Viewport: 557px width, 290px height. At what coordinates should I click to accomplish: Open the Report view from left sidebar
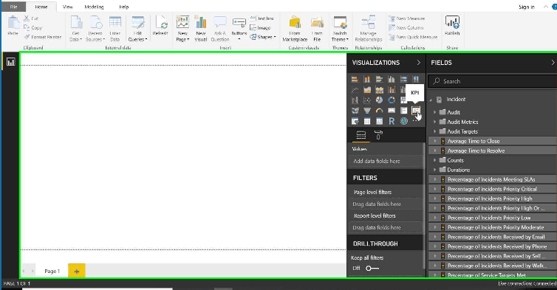pyautogui.click(x=10, y=62)
